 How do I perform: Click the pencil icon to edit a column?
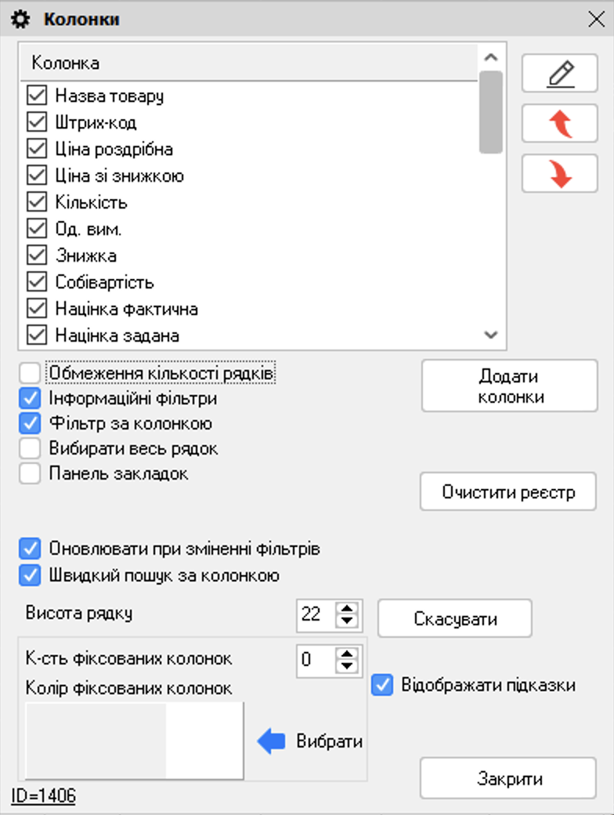tap(559, 72)
